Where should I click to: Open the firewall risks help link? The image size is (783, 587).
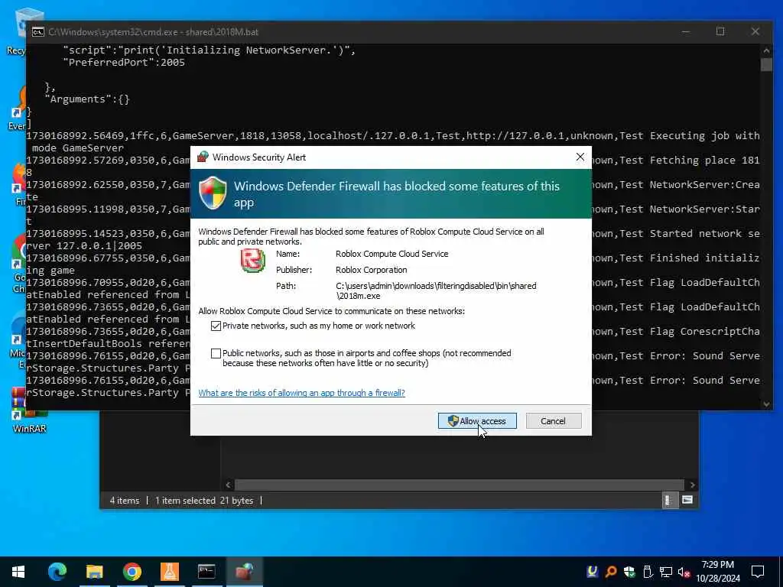(301, 393)
